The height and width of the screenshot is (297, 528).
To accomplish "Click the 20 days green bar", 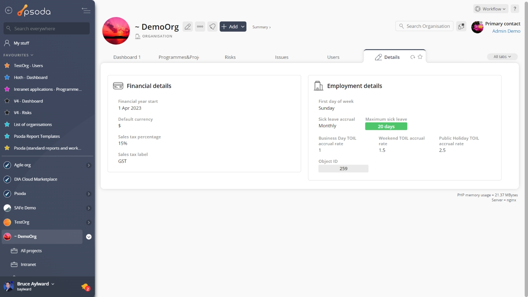I will tap(386, 126).
